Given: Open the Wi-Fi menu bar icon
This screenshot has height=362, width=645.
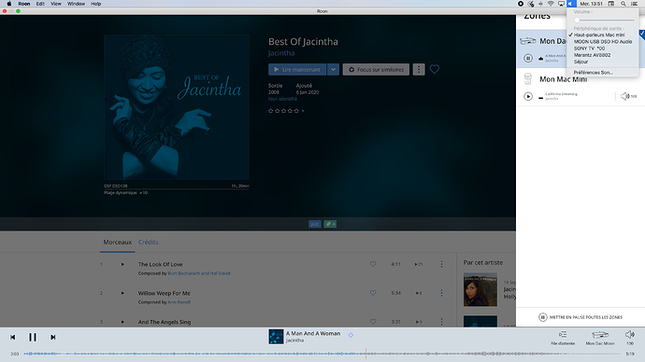Looking at the screenshot, I should 551,4.
